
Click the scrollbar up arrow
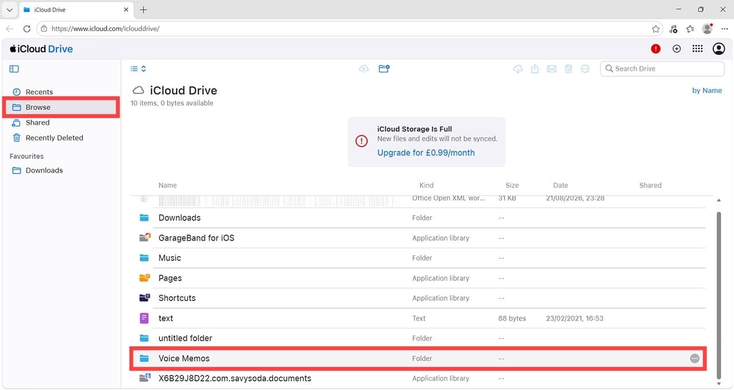pos(719,200)
